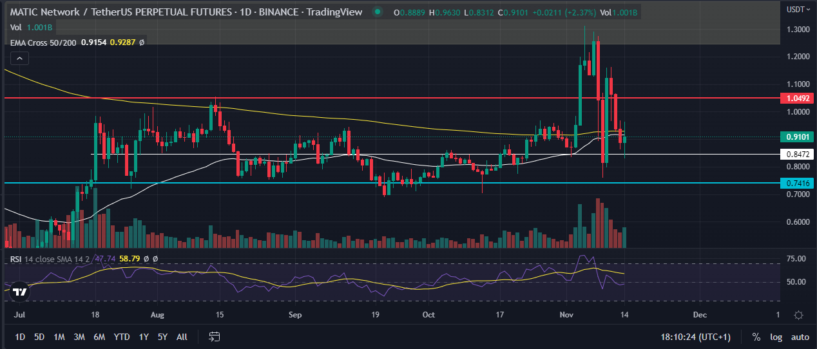Select the green 0.9101 current price label
This screenshot has width=817, height=349.
click(x=797, y=137)
